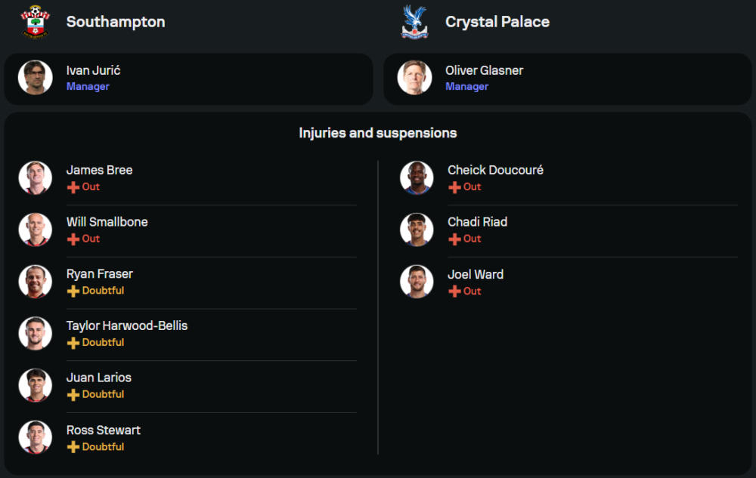Open Taylor Harwood-Bellis player profile
Image resolution: width=756 pixels, height=478 pixels.
pyautogui.click(x=127, y=326)
